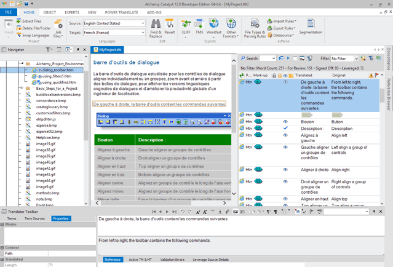The width and height of the screenshot is (393, 267).
Task: Click Import Rules in ezParse group
Action: [282, 21]
